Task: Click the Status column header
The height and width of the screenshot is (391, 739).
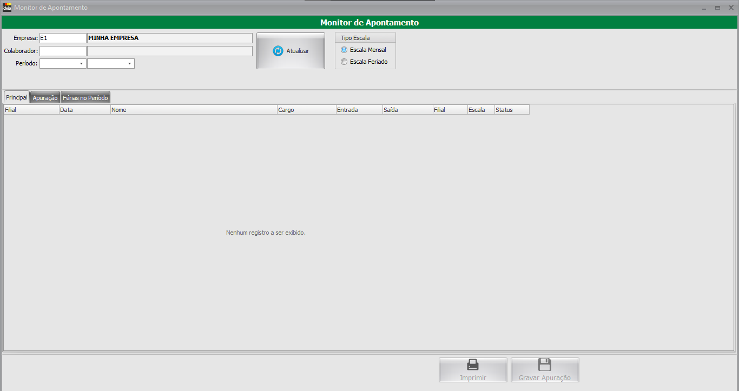Action: [511, 110]
